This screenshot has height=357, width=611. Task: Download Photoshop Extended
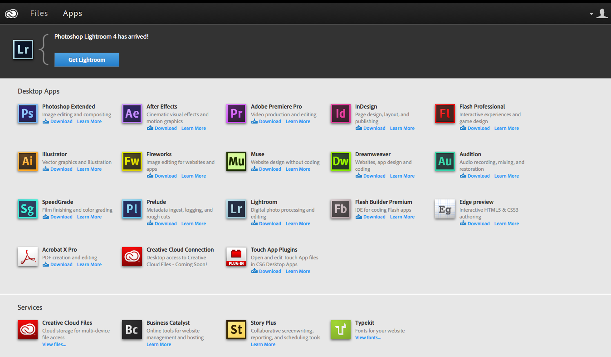click(x=58, y=121)
